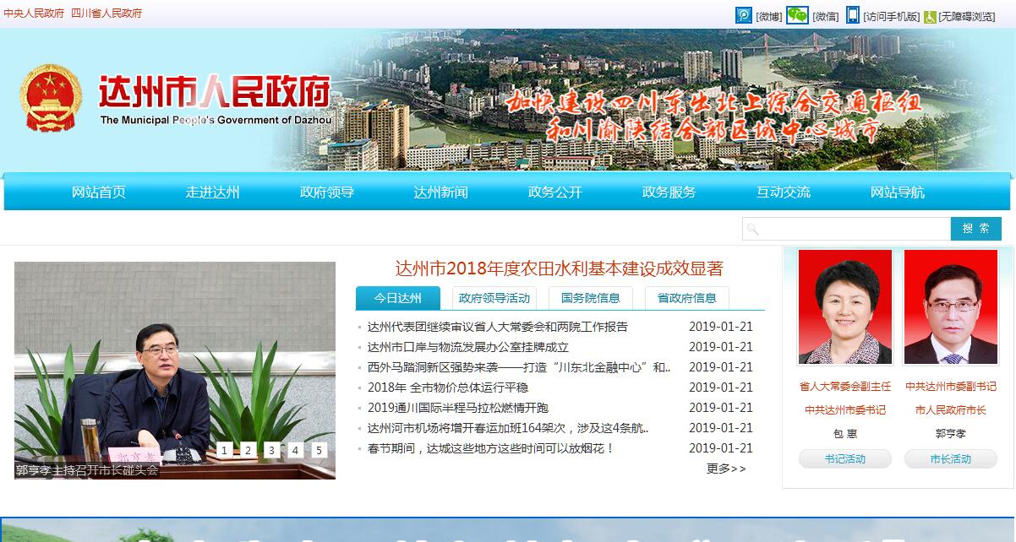The height and width of the screenshot is (542, 1016).
Task: Open the 中央人民政府 link at top
Action: pos(34,14)
